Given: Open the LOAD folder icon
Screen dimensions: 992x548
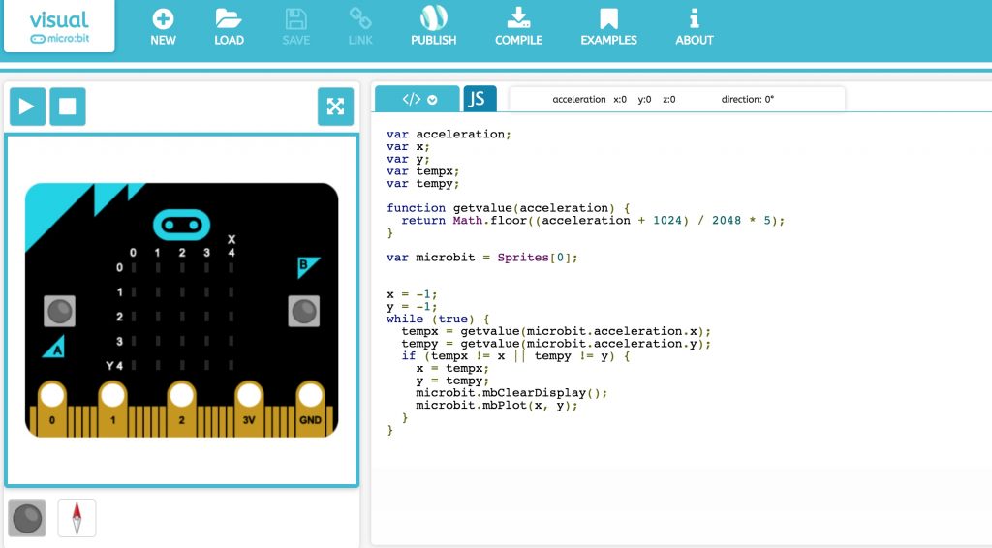Looking at the screenshot, I should click(229, 19).
